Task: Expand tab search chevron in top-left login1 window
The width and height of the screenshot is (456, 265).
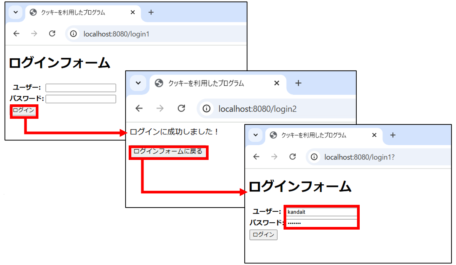Action: [16, 12]
